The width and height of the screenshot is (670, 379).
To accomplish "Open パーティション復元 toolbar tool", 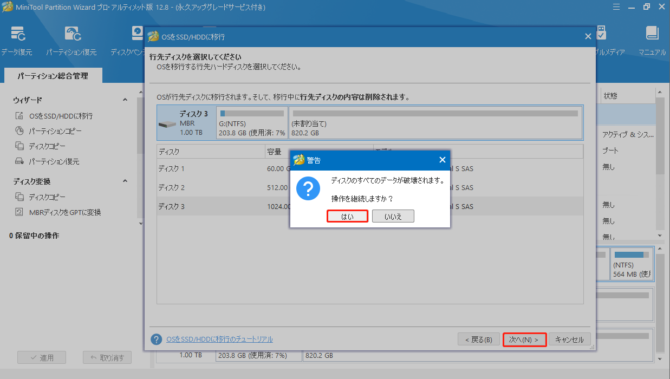I will coord(71,41).
